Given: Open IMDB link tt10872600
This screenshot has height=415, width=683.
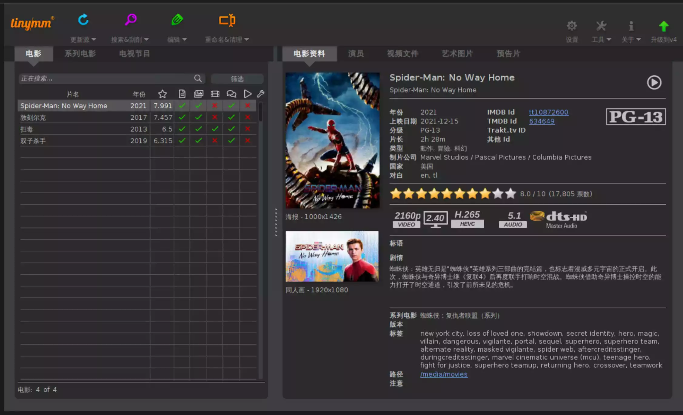Looking at the screenshot, I should (548, 112).
